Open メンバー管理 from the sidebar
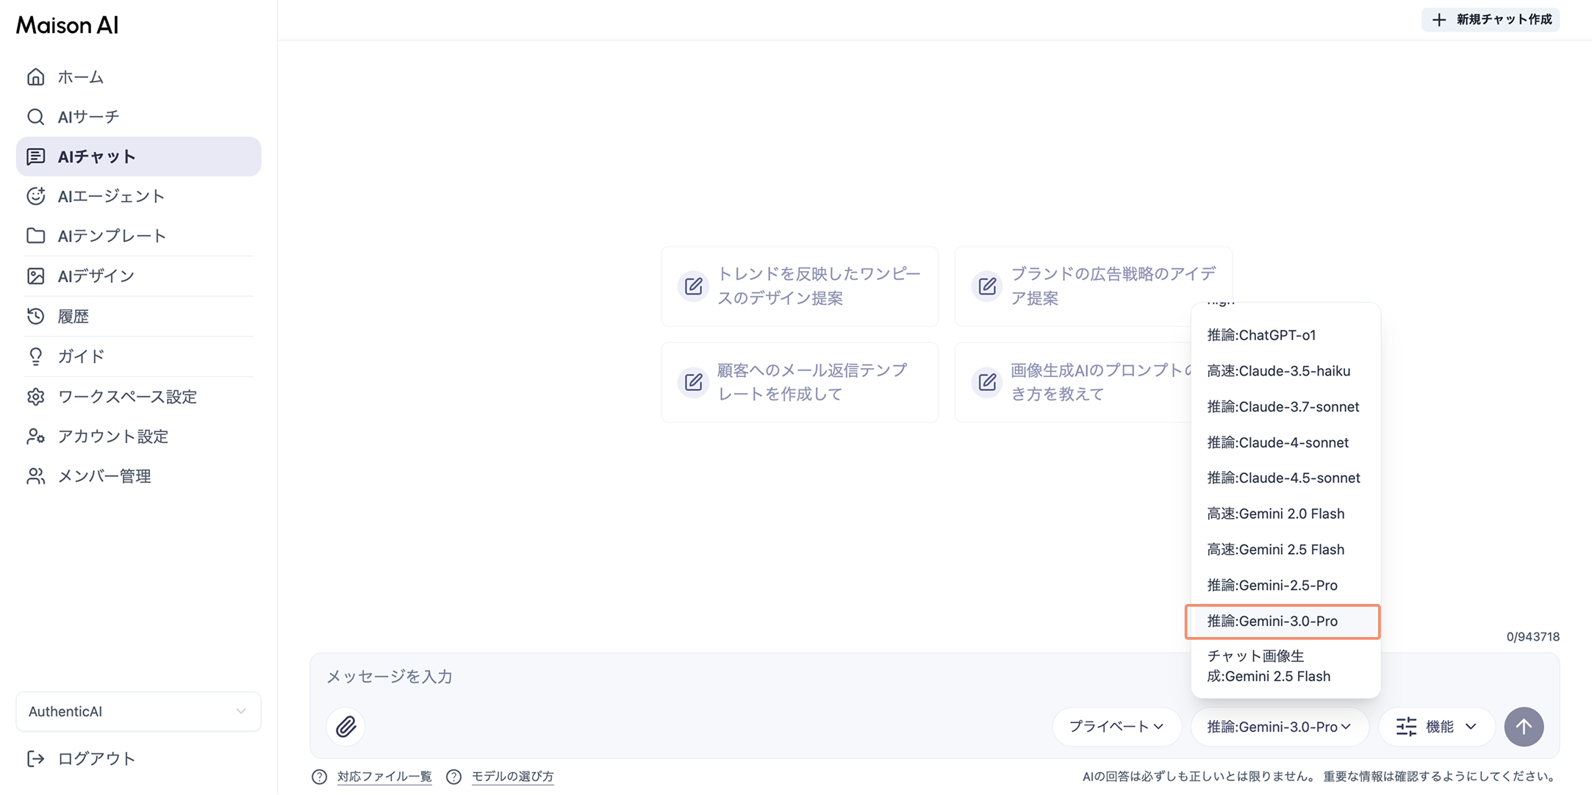Image resolution: width=1592 pixels, height=795 pixels. click(104, 476)
